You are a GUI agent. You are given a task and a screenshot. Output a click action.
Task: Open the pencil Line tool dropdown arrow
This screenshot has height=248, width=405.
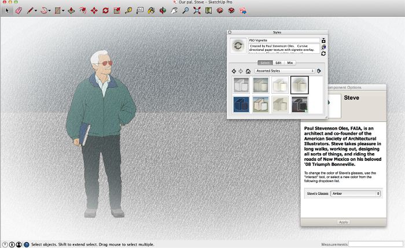pos(36,10)
